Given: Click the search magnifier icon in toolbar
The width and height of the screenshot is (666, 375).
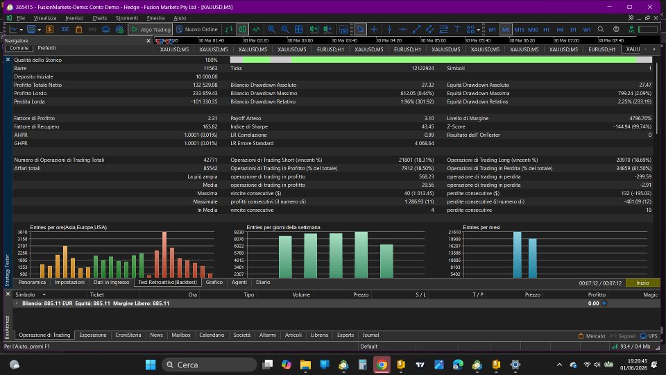Looking at the screenshot, I should tap(601, 29).
